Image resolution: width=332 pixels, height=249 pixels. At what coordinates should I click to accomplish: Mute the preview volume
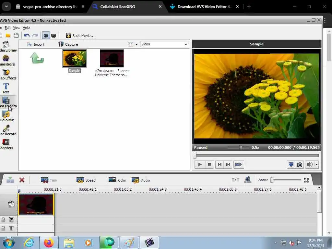click(x=309, y=164)
